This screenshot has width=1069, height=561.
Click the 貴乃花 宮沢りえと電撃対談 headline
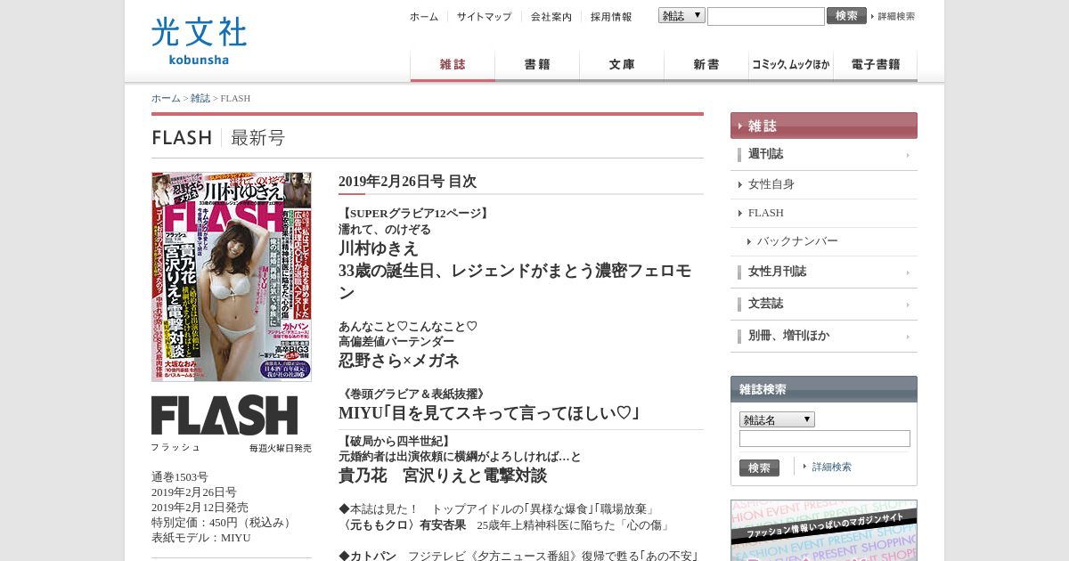click(x=443, y=476)
